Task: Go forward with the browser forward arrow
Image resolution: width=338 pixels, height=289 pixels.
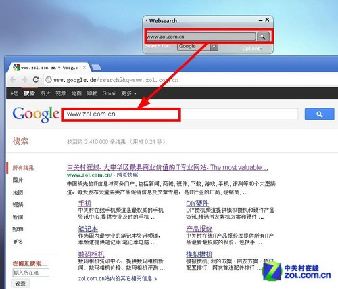Action: tap(24, 79)
